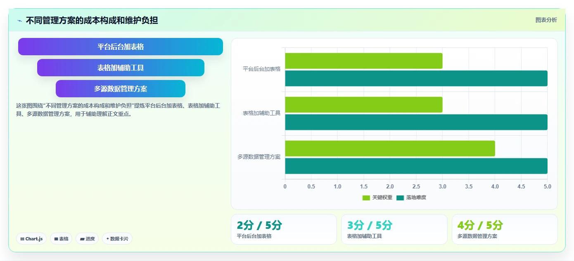Click the teal bar for 多源数据管理方案

pos(416,166)
